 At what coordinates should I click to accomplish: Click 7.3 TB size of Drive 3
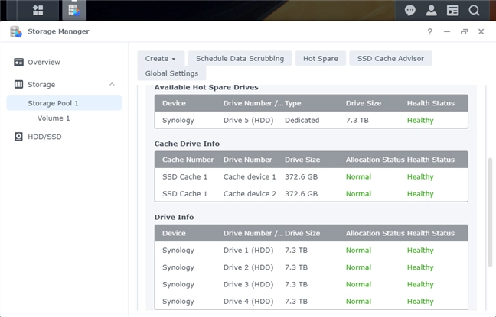(x=296, y=284)
